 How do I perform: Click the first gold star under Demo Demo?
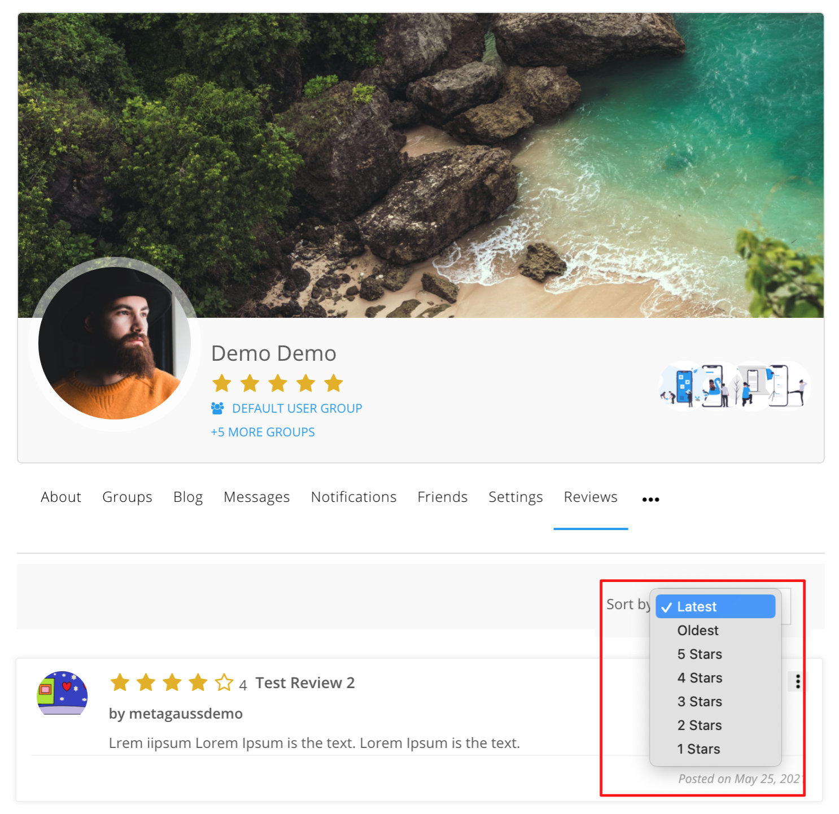222,383
